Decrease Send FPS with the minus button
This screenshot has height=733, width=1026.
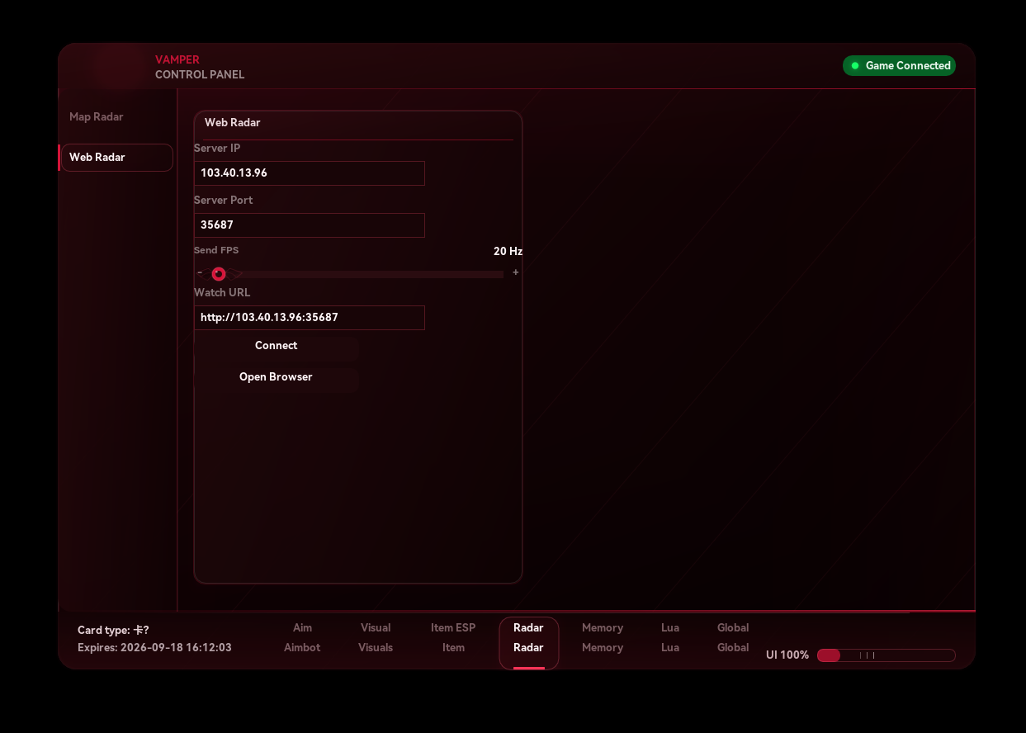[x=200, y=272]
